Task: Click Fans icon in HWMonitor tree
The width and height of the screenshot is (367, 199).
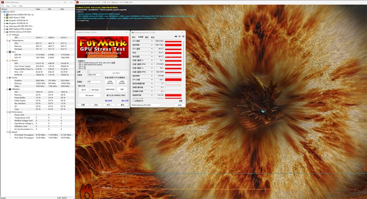Action: 10,52
